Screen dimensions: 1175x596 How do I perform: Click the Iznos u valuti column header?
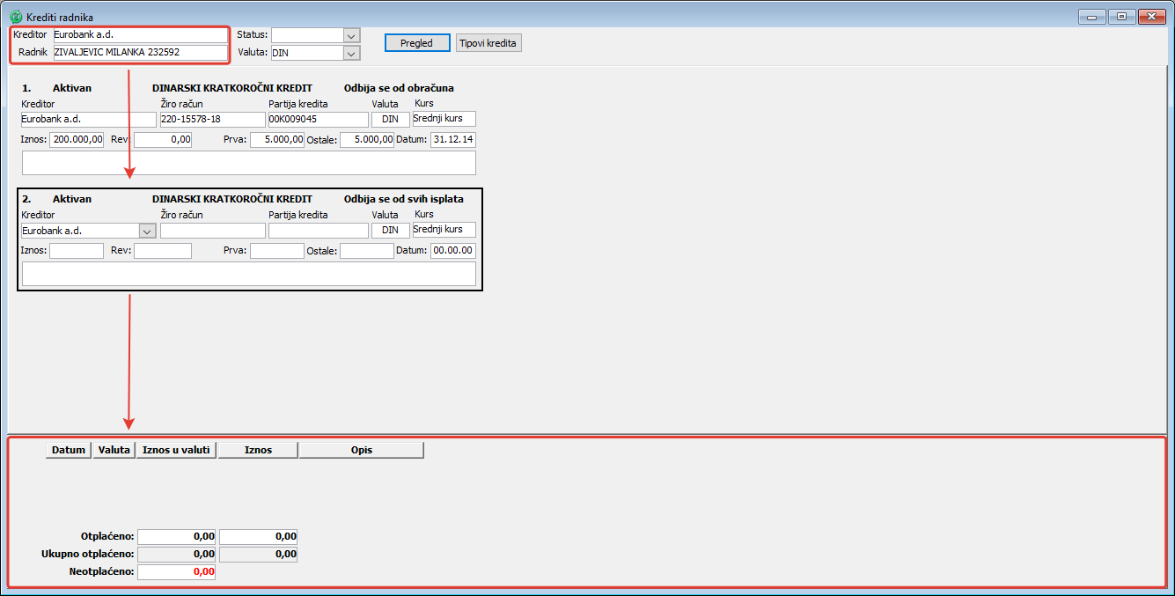176,450
